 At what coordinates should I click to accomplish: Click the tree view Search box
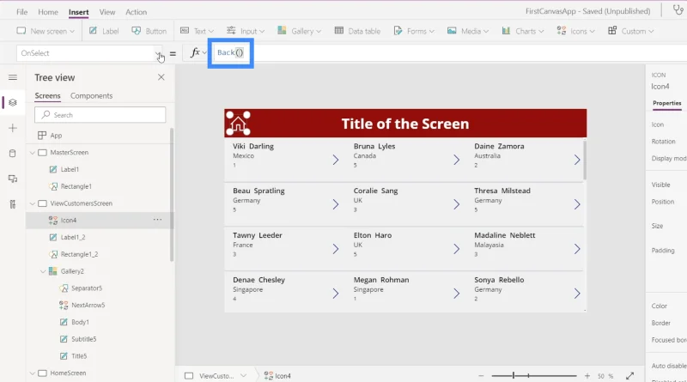(100, 115)
